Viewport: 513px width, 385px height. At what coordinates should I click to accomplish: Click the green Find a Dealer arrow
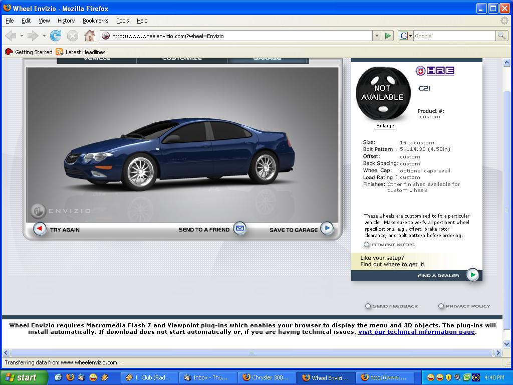473,275
